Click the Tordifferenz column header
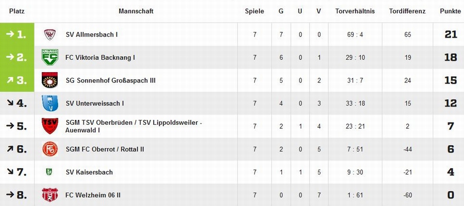 (x=407, y=11)
